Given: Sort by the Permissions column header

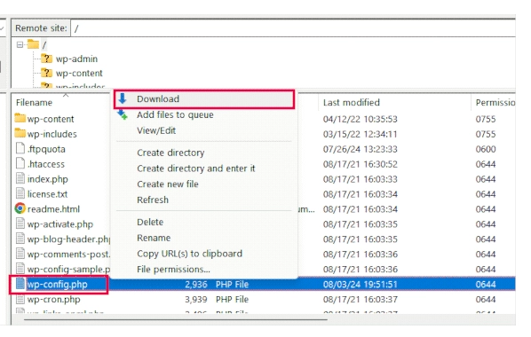Looking at the screenshot, I should click(495, 103).
